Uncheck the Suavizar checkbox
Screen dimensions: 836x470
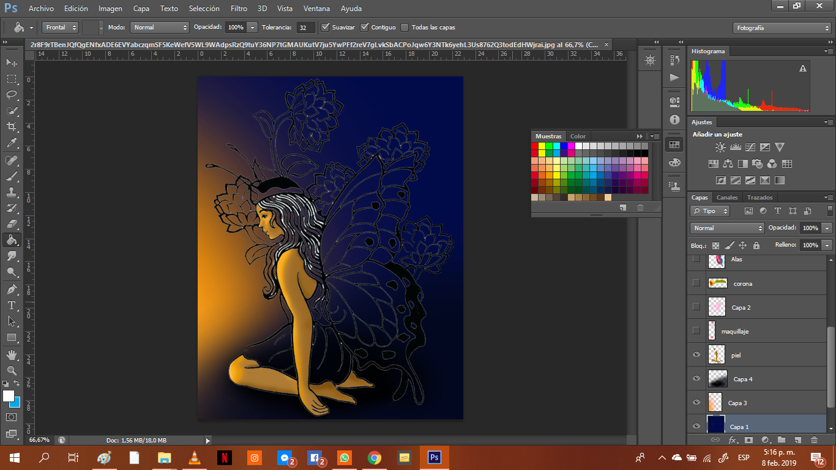click(326, 28)
